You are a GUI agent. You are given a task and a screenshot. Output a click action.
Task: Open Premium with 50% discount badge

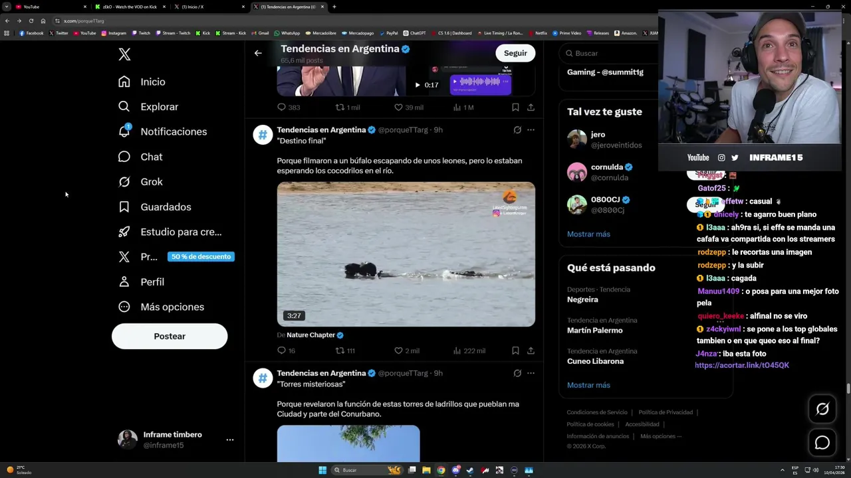[176, 257]
